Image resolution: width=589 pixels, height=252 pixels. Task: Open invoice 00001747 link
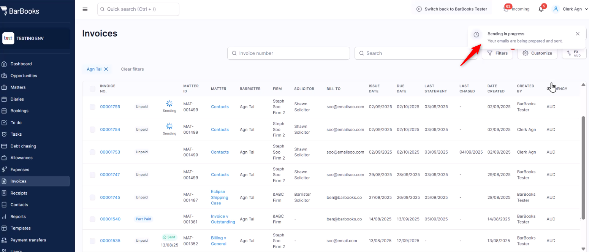coord(110,175)
